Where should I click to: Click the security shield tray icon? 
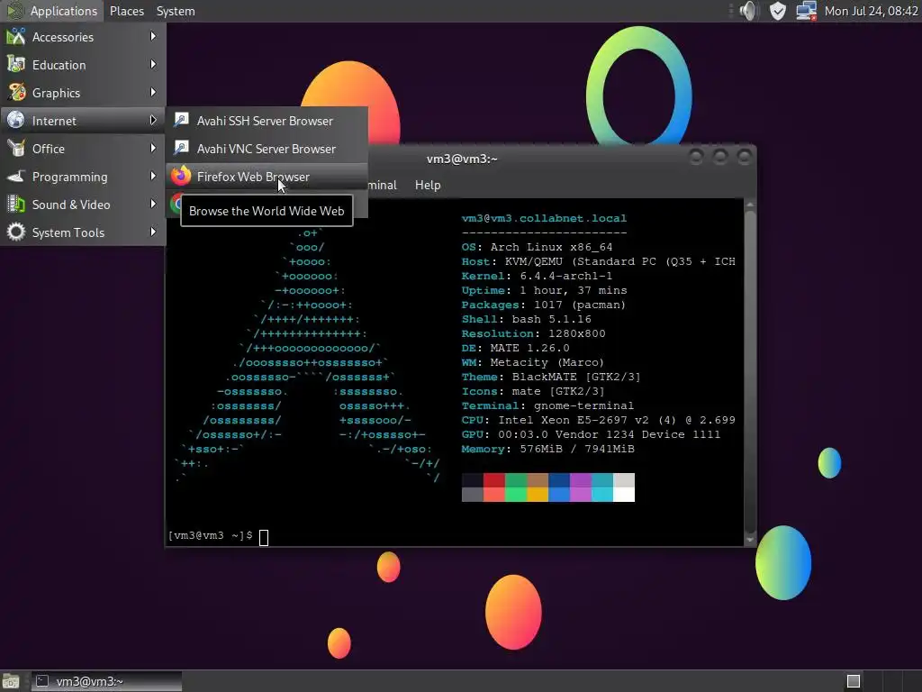pos(777,11)
